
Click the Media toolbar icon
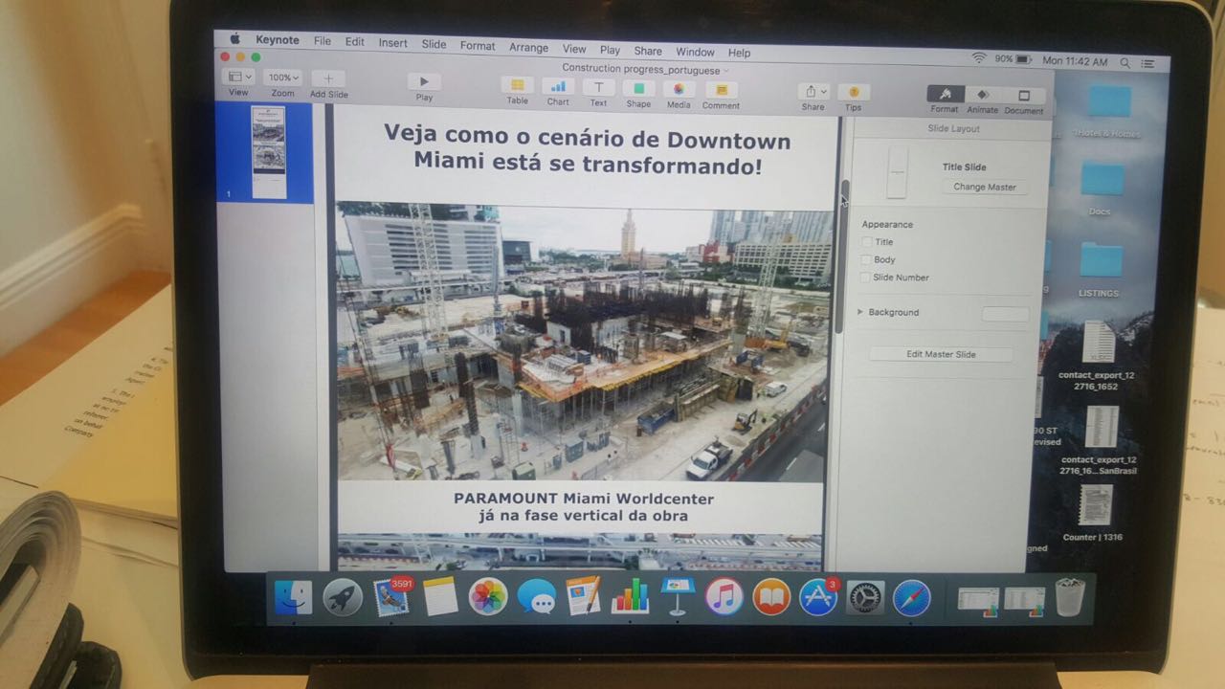[679, 89]
